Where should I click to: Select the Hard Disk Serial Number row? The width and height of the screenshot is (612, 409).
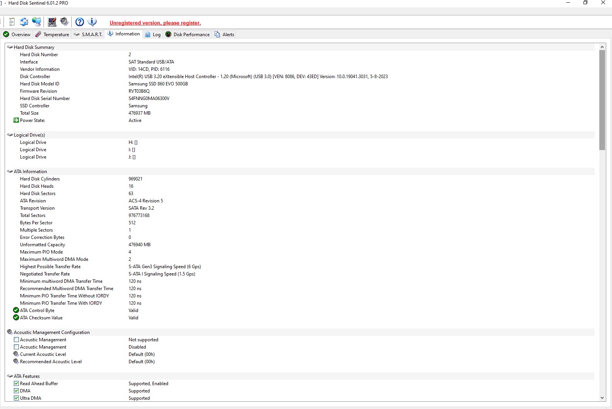point(300,98)
